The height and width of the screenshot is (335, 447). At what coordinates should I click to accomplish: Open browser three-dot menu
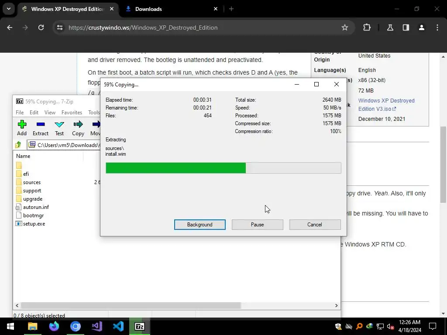pyautogui.click(x=437, y=27)
